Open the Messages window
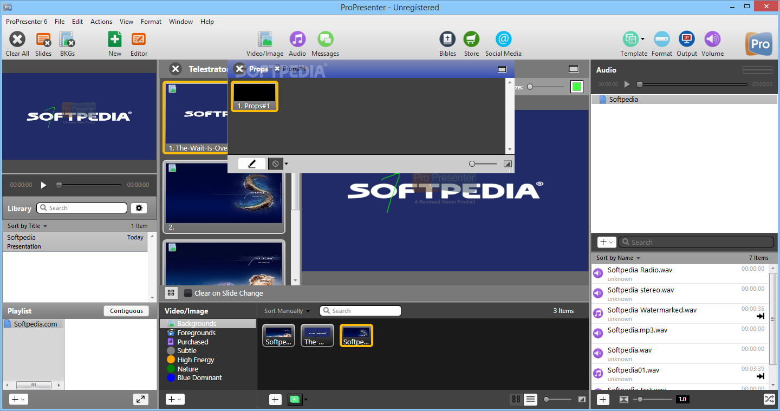Screen dimensions: 780x411 click(325, 40)
